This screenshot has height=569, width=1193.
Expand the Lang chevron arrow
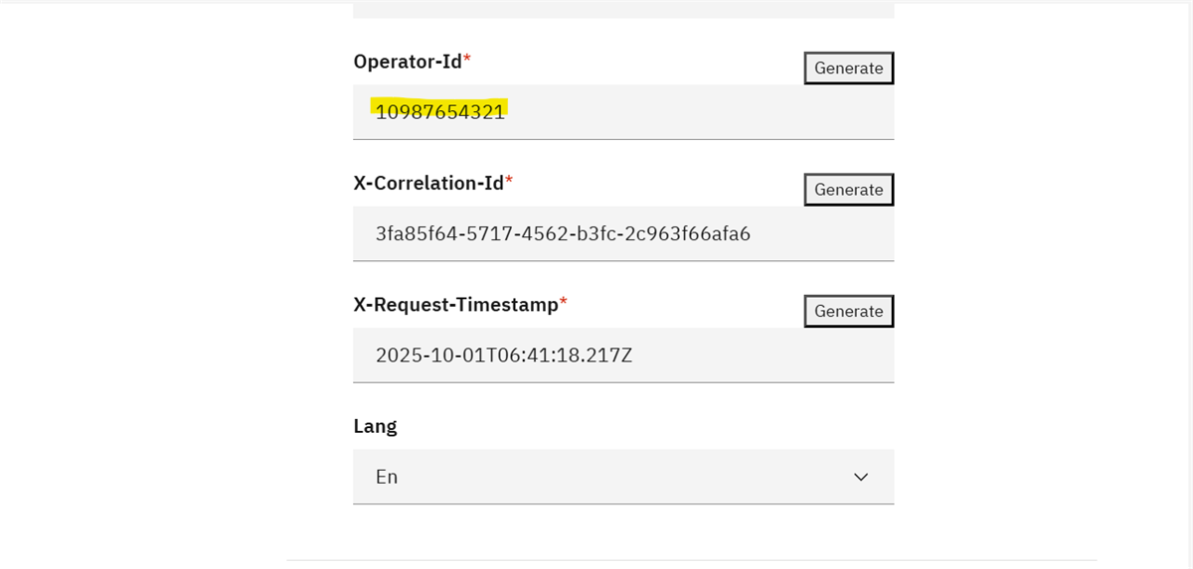point(861,478)
